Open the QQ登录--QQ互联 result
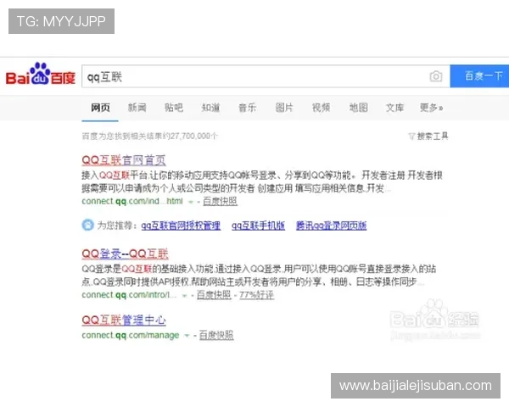Image resolution: width=509 pixels, height=407 pixels. [125, 254]
